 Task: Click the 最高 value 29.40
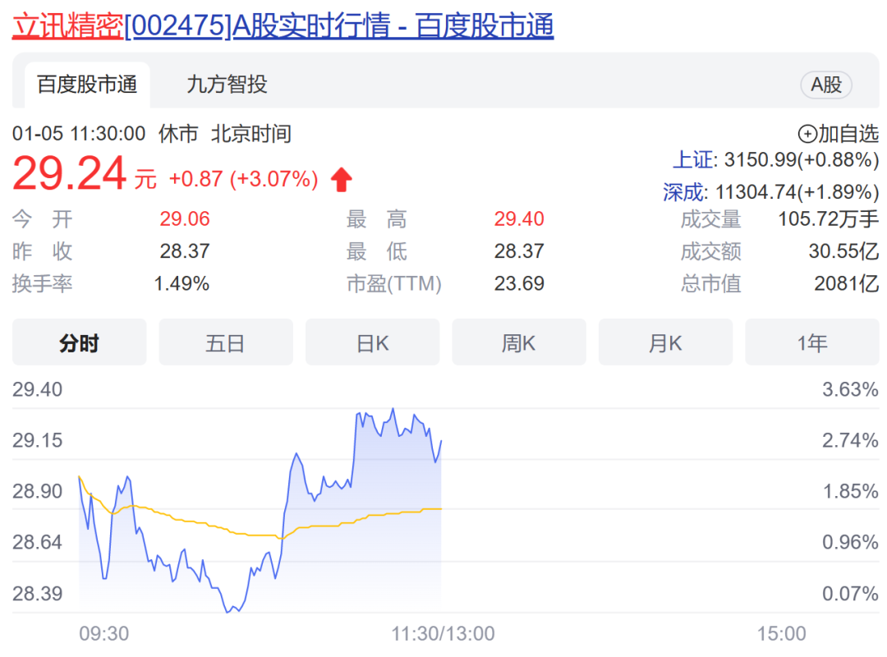(519, 219)
